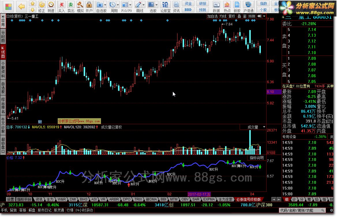Image resolution: width=337 pixels, height=217 pixels.
Task: Open the 股市日记 bottom link
Action: [44, 210]
